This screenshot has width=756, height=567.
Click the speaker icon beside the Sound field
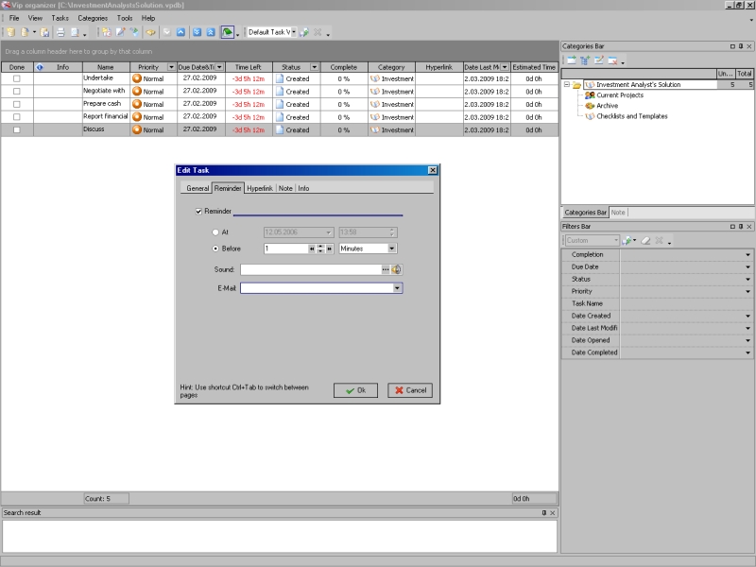[397, 269]
